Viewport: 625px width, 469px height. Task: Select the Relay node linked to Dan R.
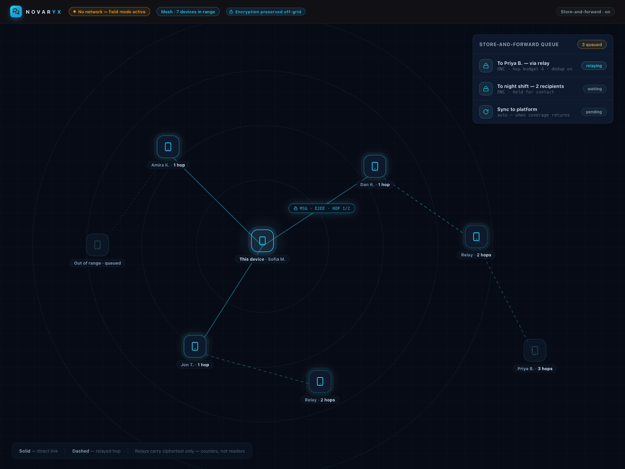pos(476,236)
